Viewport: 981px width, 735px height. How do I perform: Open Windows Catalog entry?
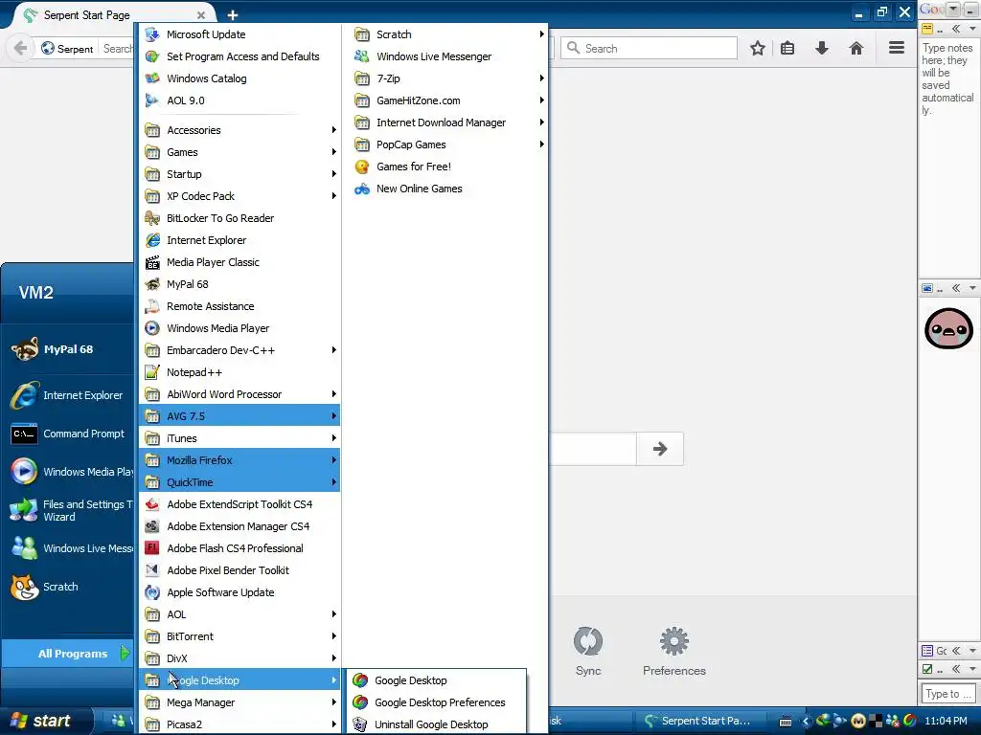240,78
